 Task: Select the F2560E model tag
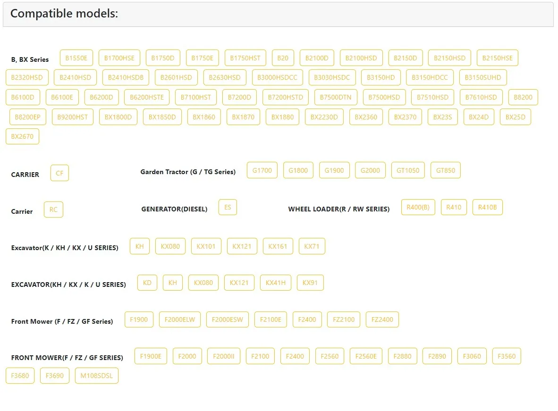366,356
